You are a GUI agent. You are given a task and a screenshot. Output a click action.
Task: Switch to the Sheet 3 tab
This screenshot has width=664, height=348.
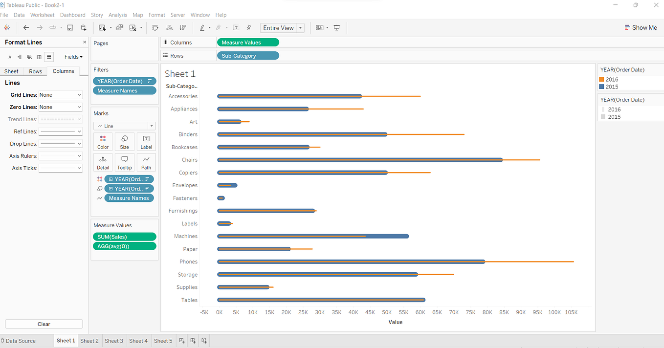[x=114, y=341]
